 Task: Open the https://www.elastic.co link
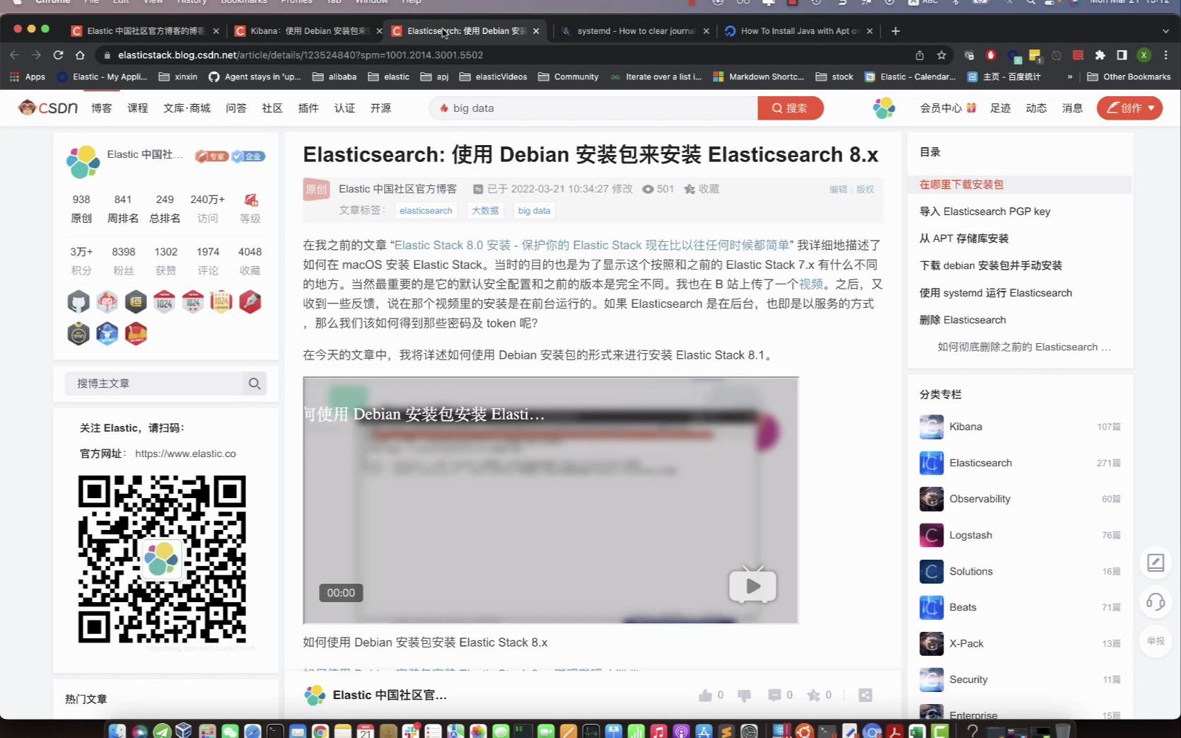tap(185, 454)
